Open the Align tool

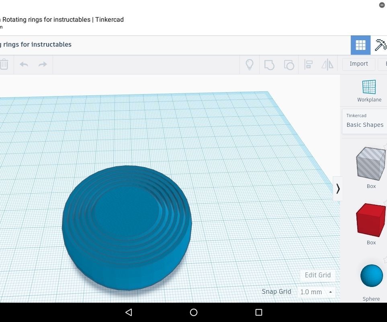point(308,65)
